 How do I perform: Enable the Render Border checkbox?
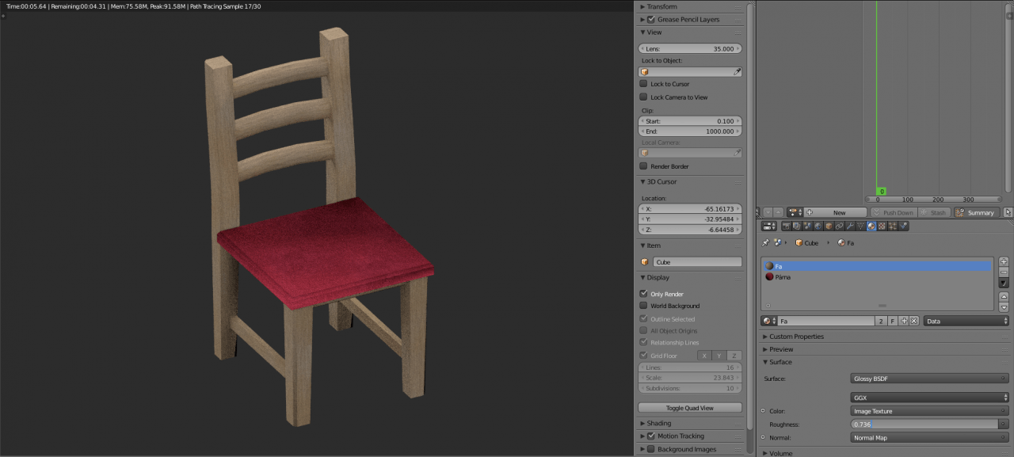coord(644,166)
